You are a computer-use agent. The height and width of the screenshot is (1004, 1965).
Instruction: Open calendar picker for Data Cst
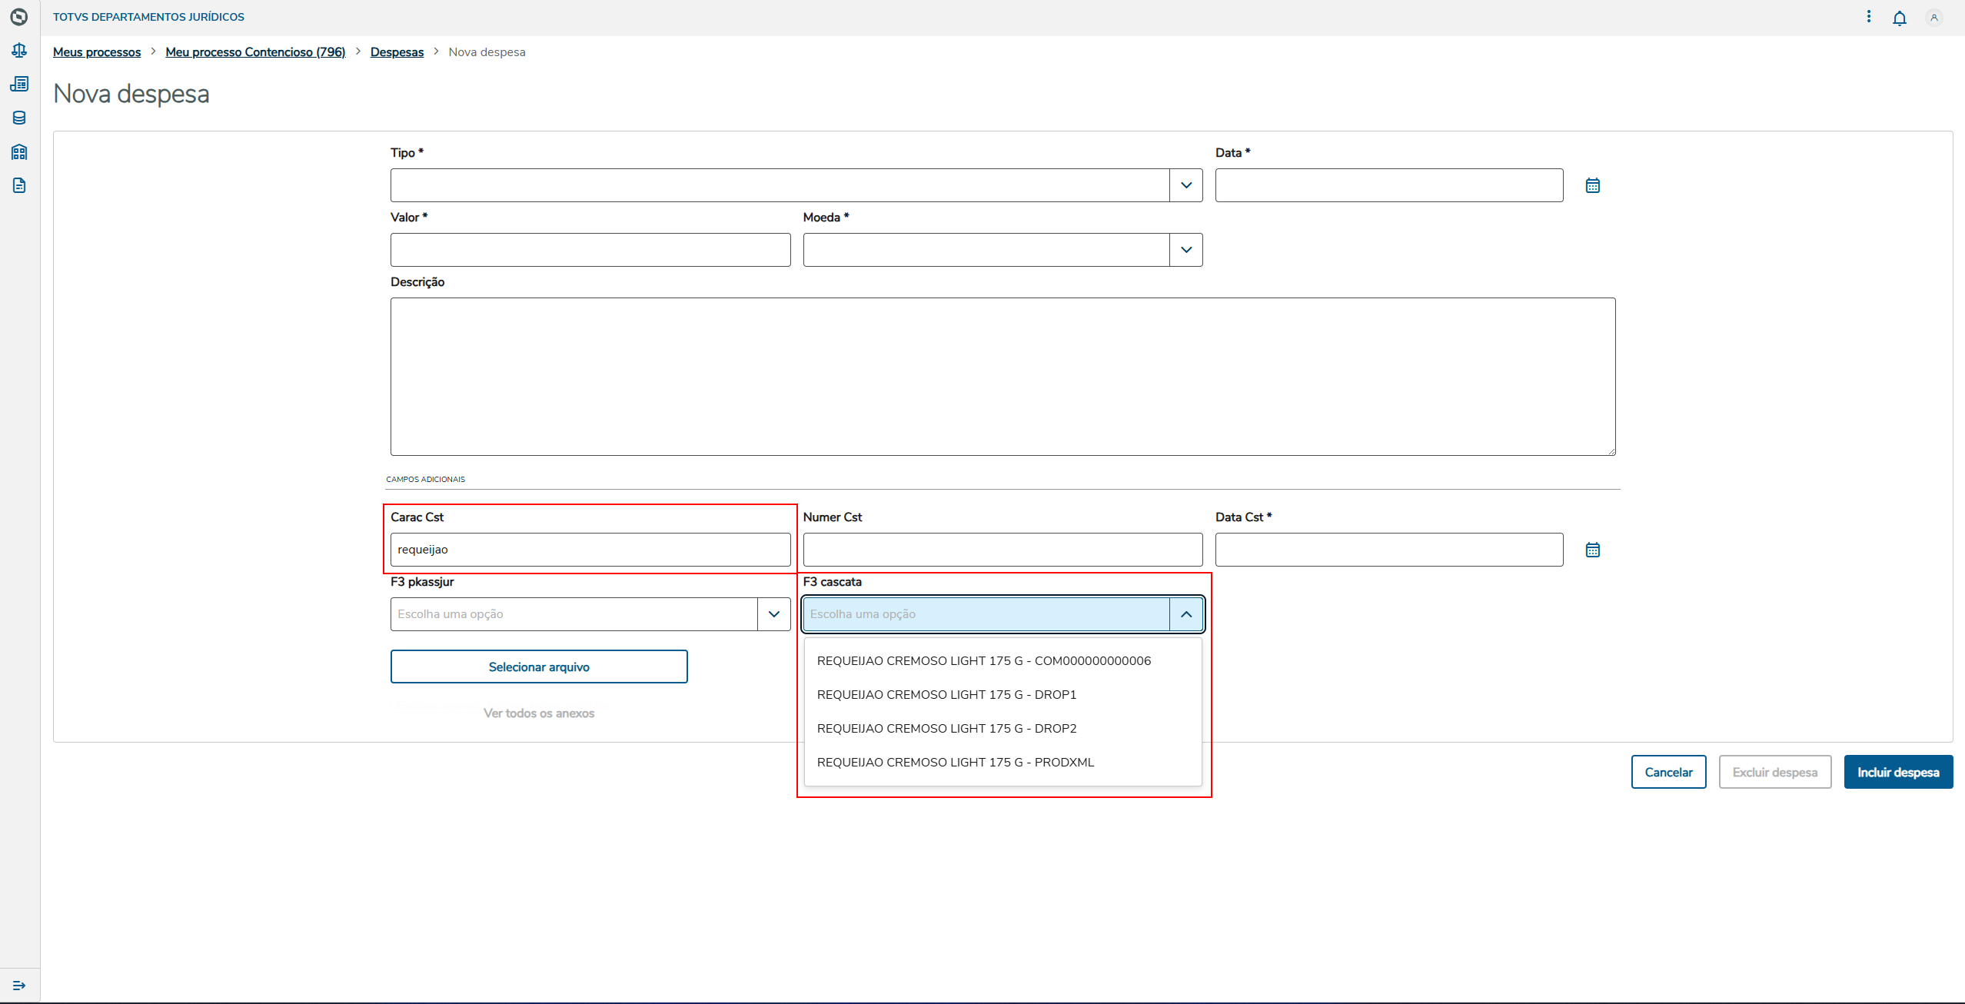click(x=1592, y=550)
